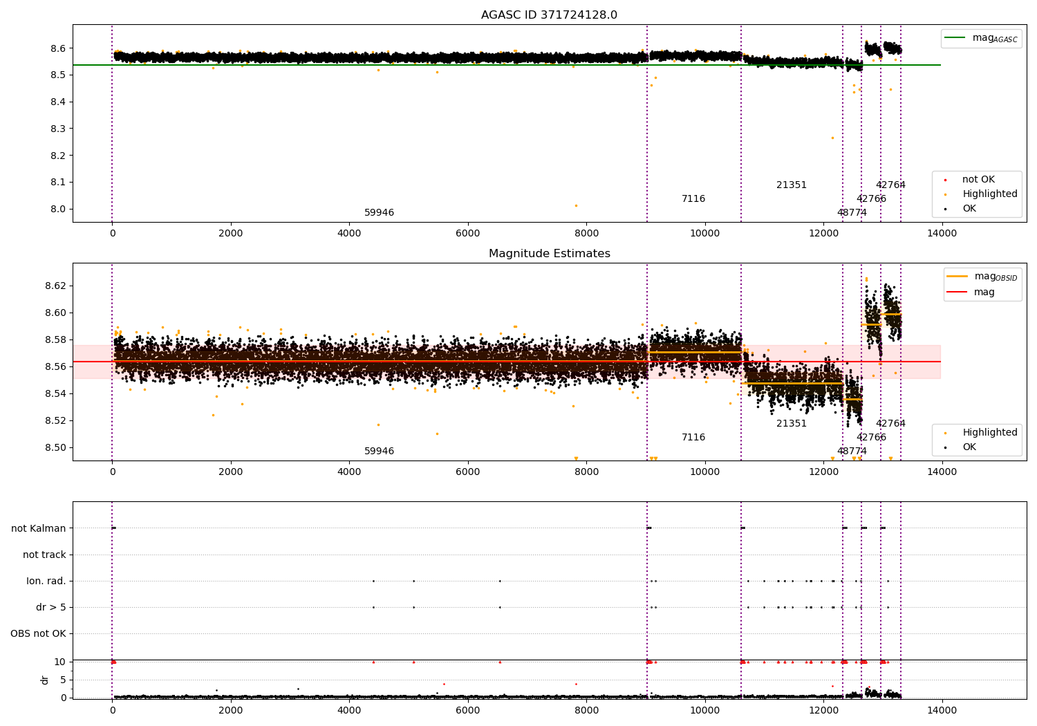Select the 'OBS not OK' axis label

(39, 633)
